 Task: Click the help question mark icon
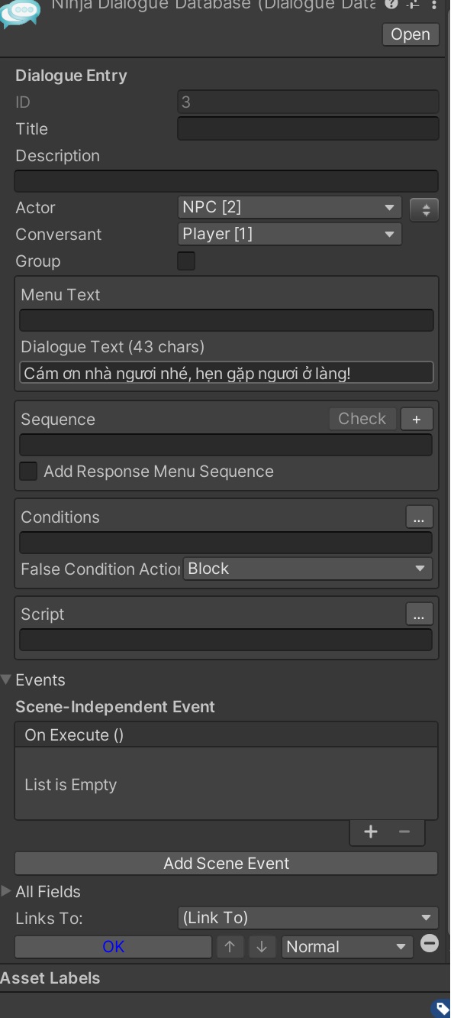tap(391, 5)
